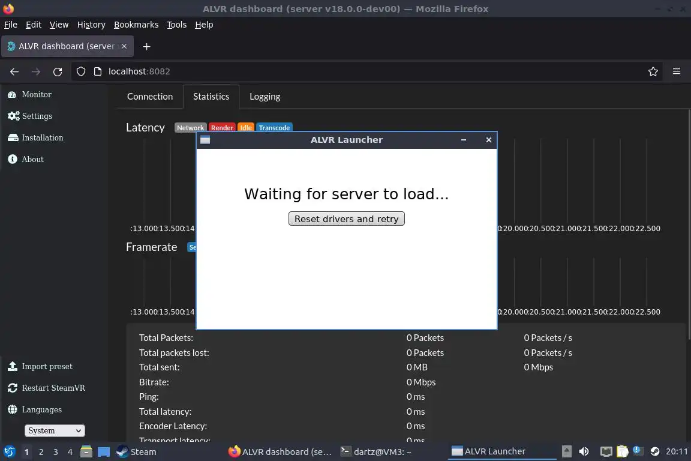Switch to workspace 3
Viewport: 691px width, 461px height.
click(56, 452)
